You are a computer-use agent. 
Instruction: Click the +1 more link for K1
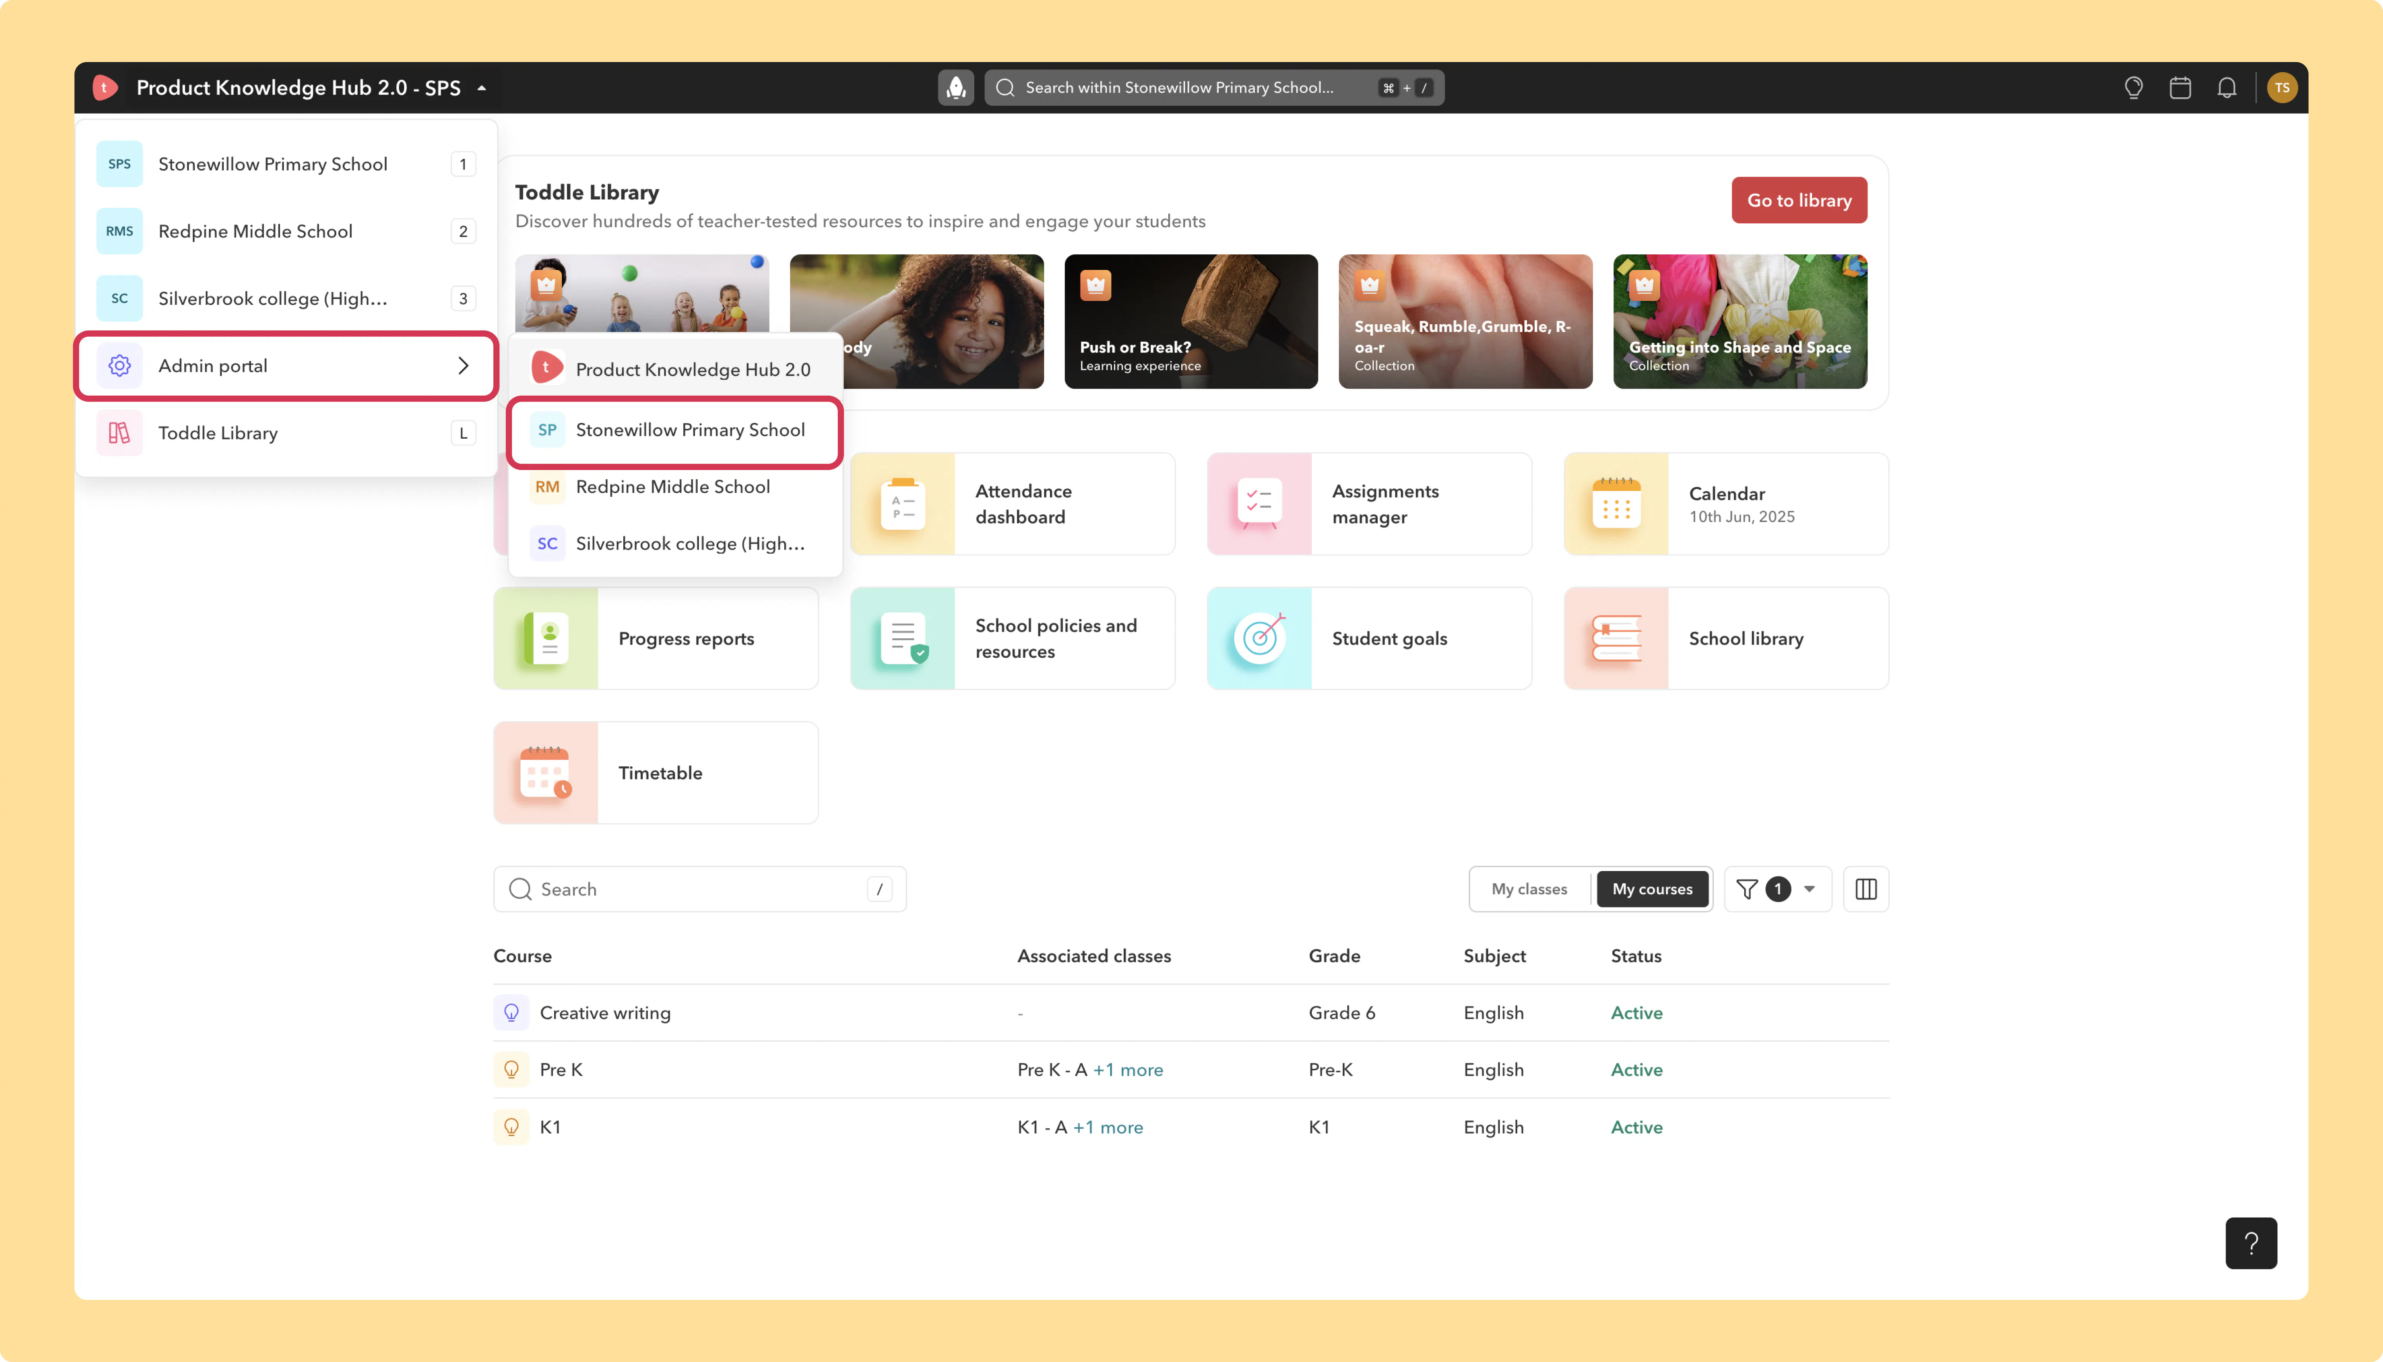1108,1127
